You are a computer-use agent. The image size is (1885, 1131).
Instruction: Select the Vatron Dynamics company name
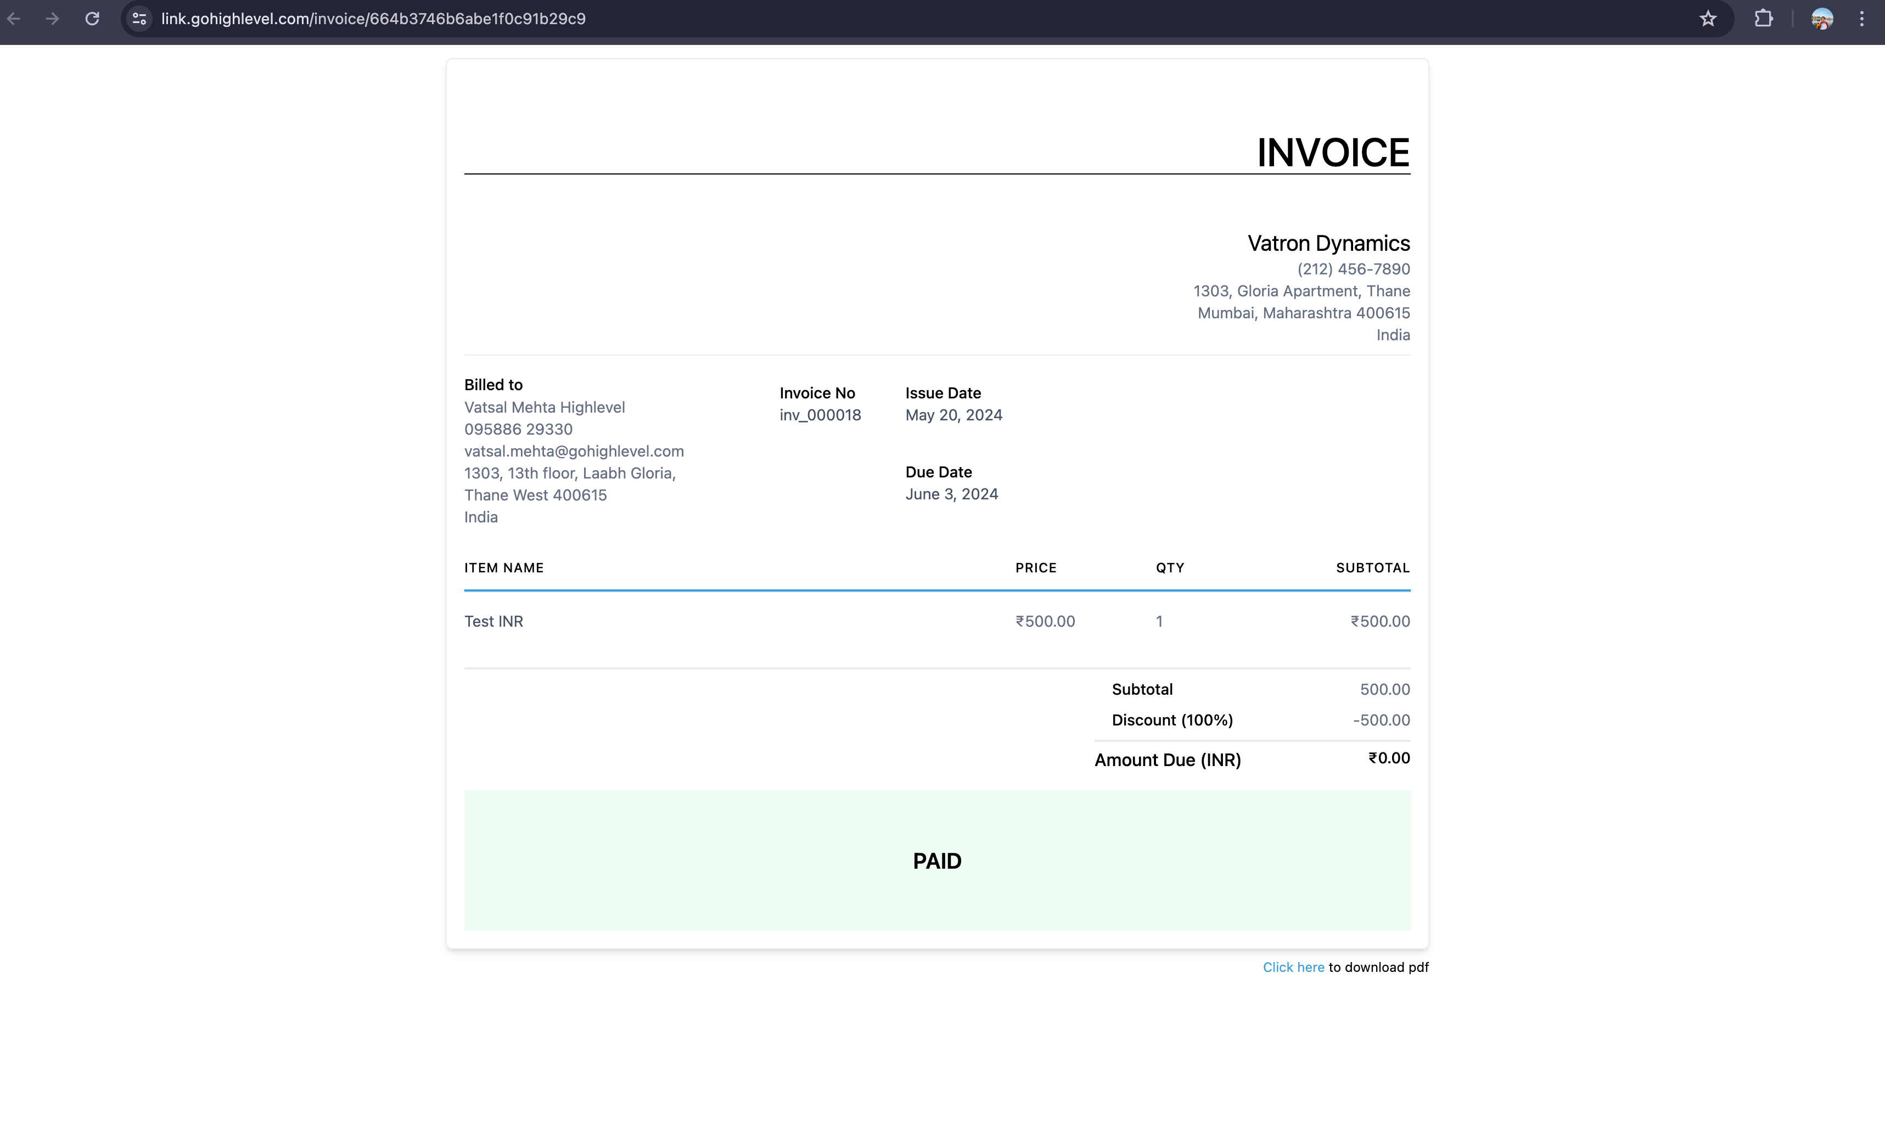pos(1328,243)
